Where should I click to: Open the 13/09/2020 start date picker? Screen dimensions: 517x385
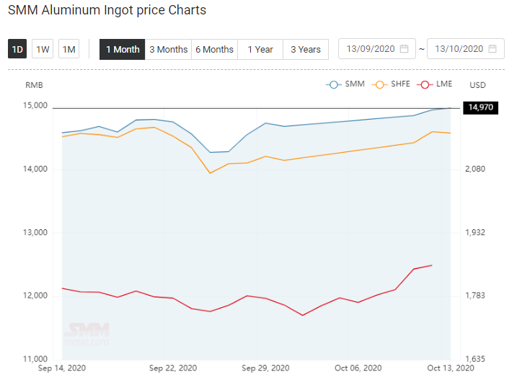tap(377, 49)
